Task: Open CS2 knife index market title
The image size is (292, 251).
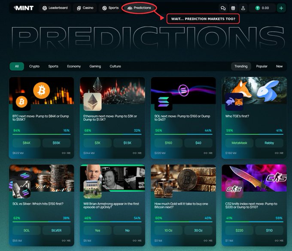Action: (251, 205)
